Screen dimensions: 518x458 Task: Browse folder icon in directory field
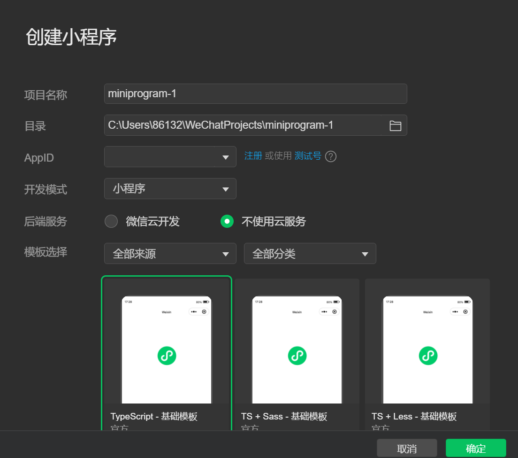[x=395, y=126]
